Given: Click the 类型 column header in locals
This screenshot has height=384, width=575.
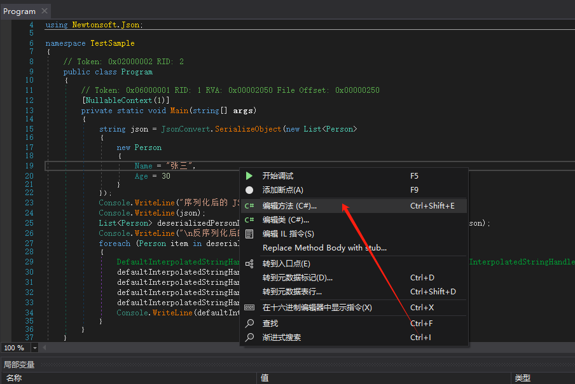Looking at the screenshot, I should 522,378.
